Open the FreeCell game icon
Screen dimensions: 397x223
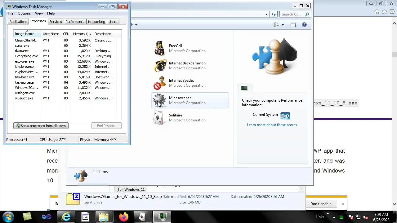[159, 48]
